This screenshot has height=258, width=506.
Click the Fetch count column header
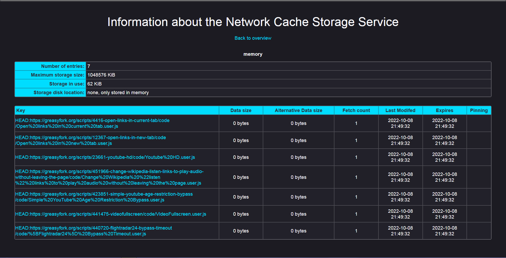click(x=356, y=110)
